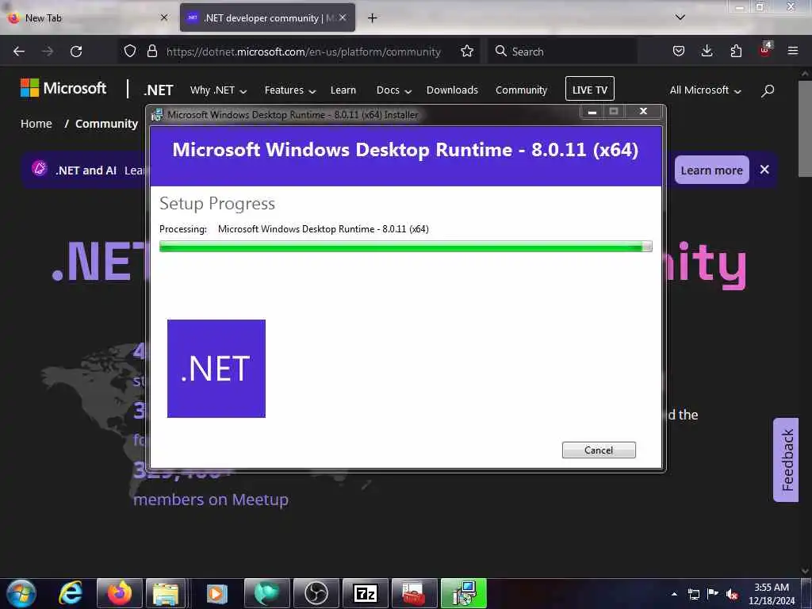Image resolution: width=812 pixels, height=609 pixels.
Task: Click the LIVE TV button
Action: click(x=589, y=89)
